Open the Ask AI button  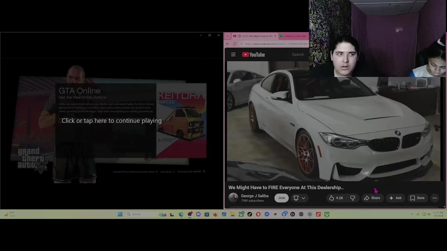[x=395, y=198]
